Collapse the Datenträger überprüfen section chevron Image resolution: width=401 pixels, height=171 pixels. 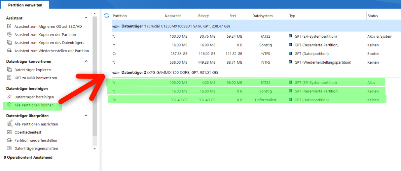click(86, 116)
